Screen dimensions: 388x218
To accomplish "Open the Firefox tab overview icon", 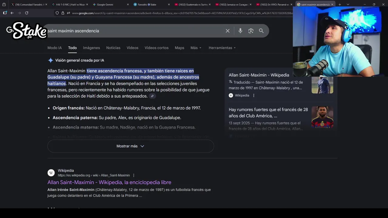I will pyautogui.click(x=4, y=5).
